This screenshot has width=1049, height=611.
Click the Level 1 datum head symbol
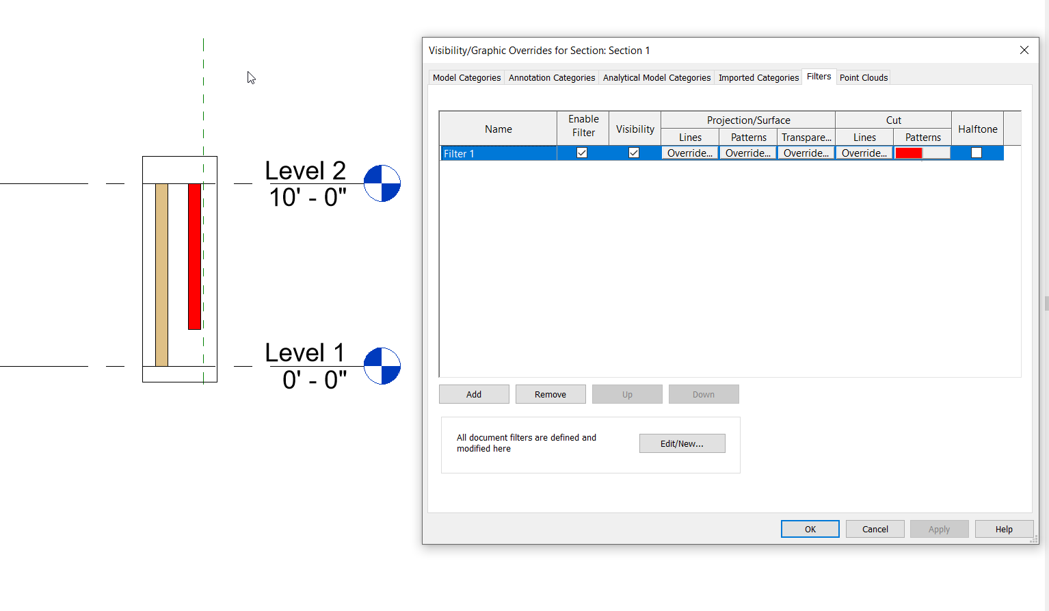click(x=382, y=366)
